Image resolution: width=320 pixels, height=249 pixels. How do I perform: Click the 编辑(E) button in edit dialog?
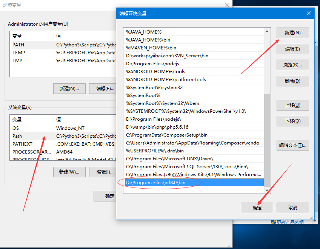coord(292,49)
